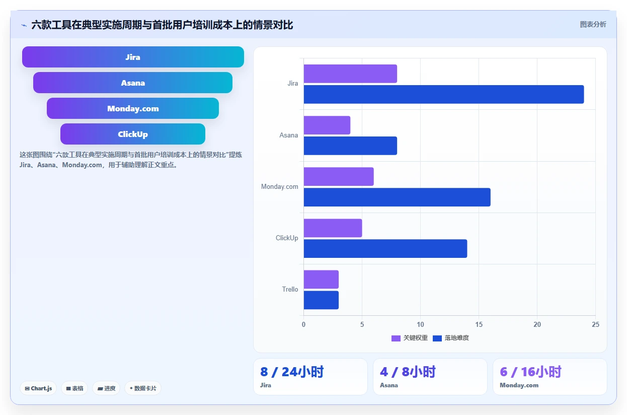Click Monday.com's purple 关键权重 bar

coord(339,176)
